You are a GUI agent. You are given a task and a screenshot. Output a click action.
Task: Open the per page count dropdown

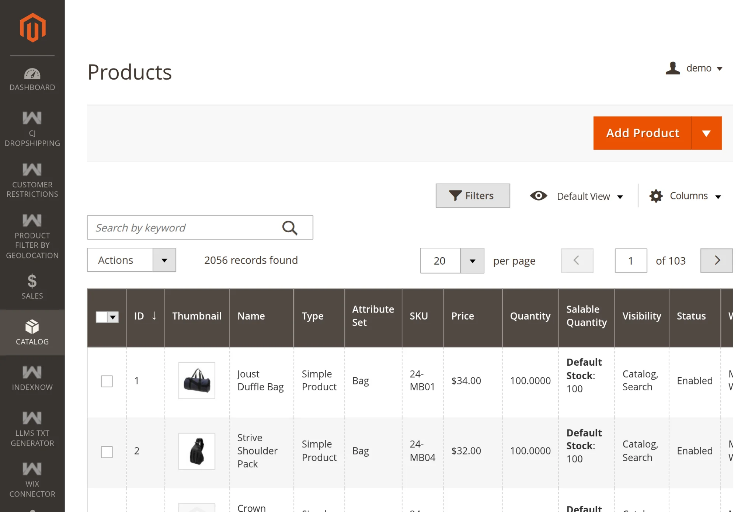coord(472,261)
